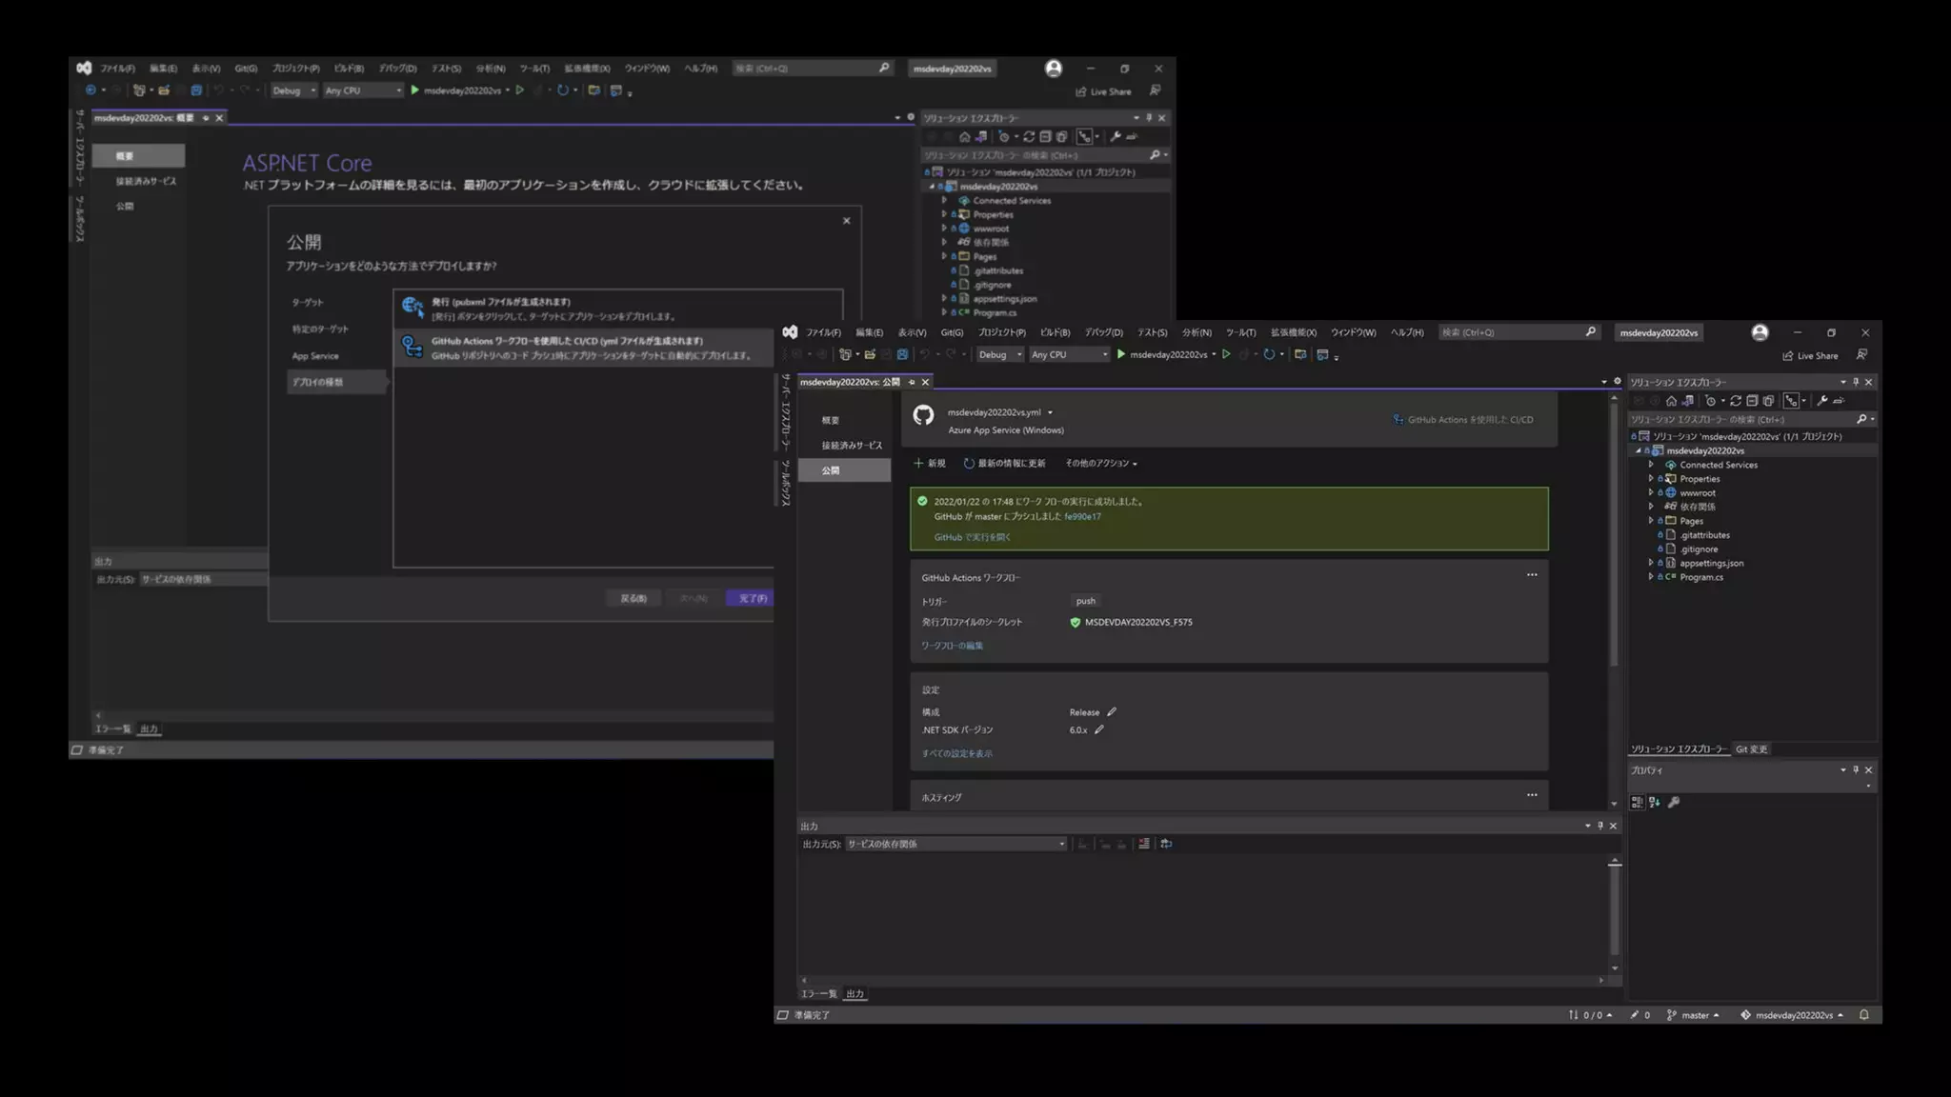Screen dimensions: 1951x1097
Task: Click the Save All icon in the front toolbar
Action: coord(901,354)
